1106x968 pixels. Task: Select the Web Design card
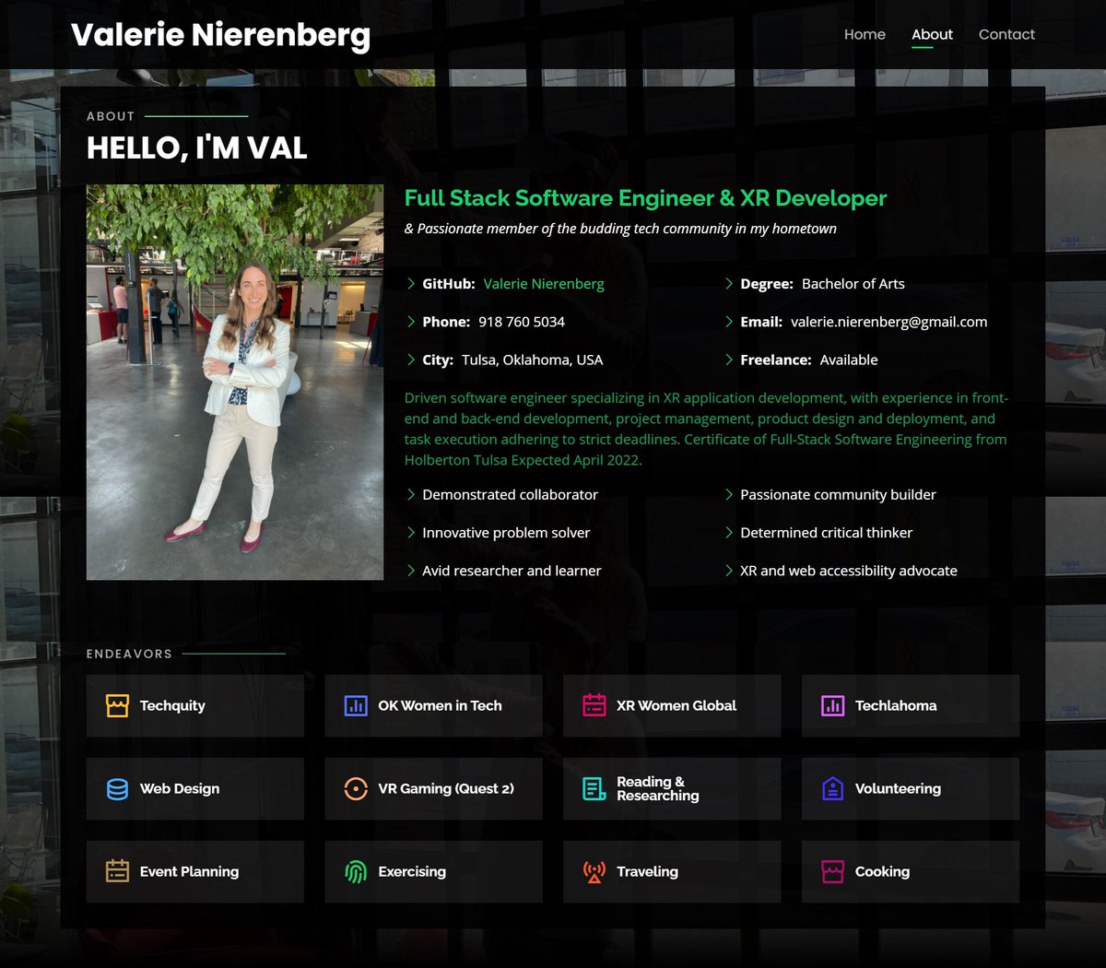click(x=195, y=789)
